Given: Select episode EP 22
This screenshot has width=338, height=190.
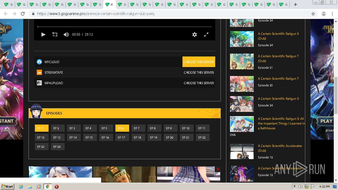Looking at the screenshot, I should (203, 137).
